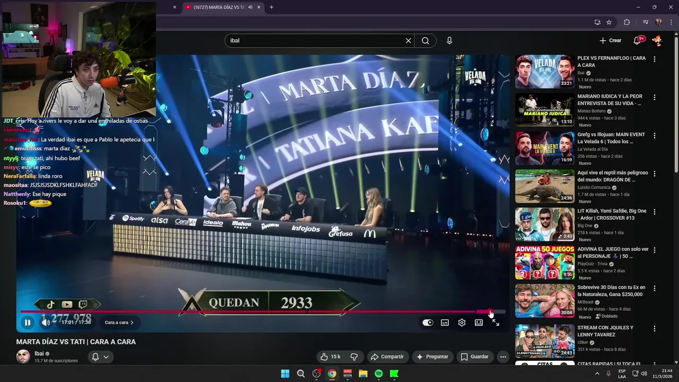Viewport: 679px width, 382px height.
Task: Open the Kick app in the taskbar
Action: click(394, 374)
